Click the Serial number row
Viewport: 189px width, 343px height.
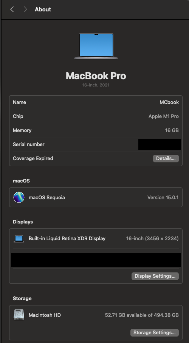click(x=96, y=145)
